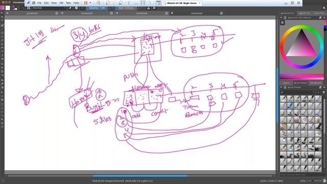
Task: Close the fourth Unnamed document tab
Action: coord(221,13)
